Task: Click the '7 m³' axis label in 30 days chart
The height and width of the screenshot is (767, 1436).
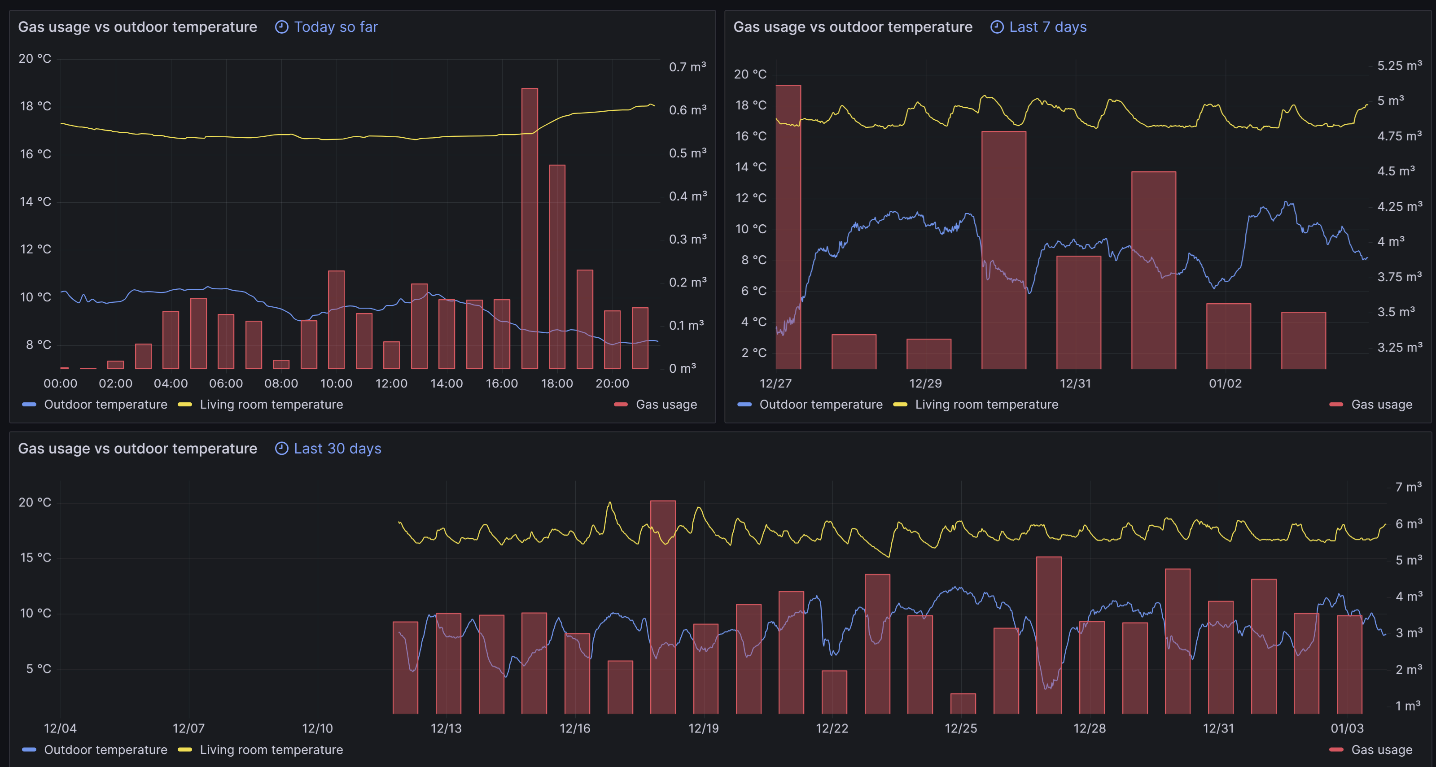Action: tap(1408, 487)
